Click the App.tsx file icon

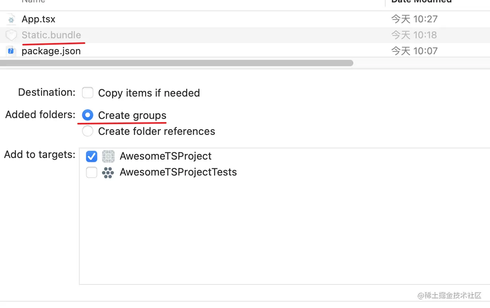tap(11, 19)
